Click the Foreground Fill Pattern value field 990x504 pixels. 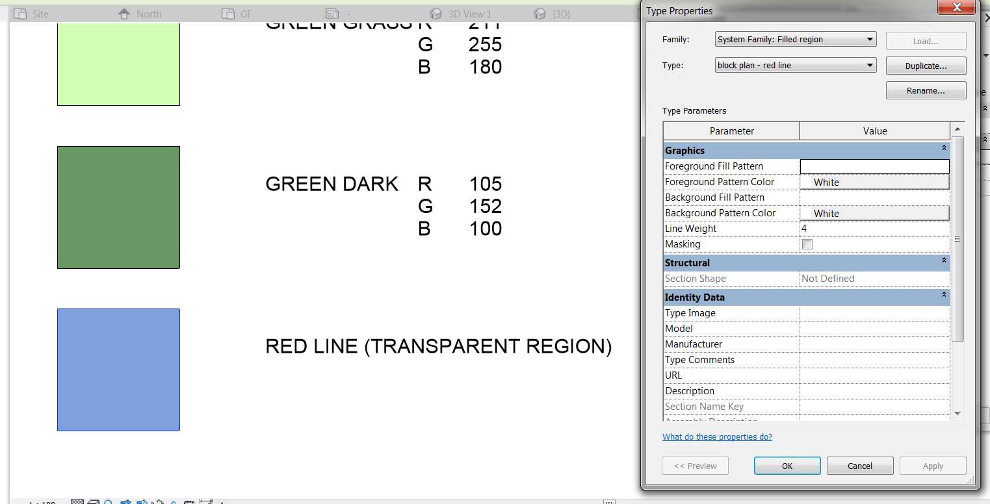[x=875, y=166]
